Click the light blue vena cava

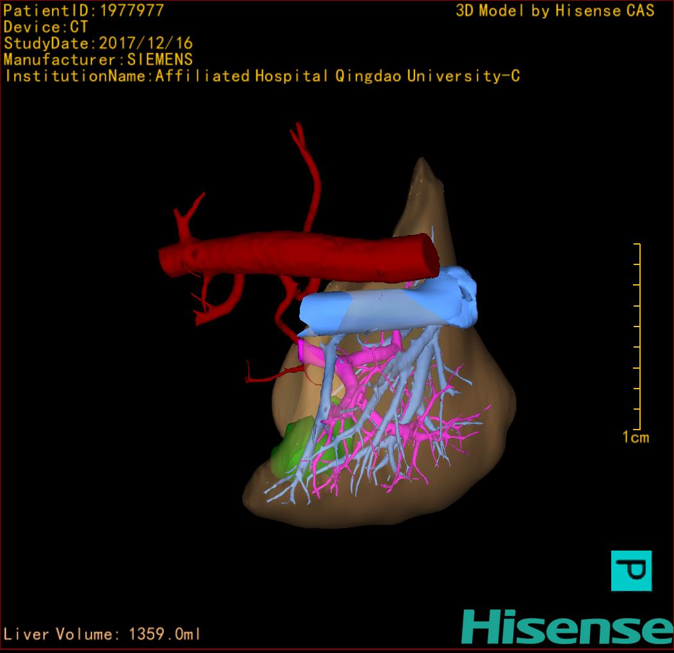[387, 307]
